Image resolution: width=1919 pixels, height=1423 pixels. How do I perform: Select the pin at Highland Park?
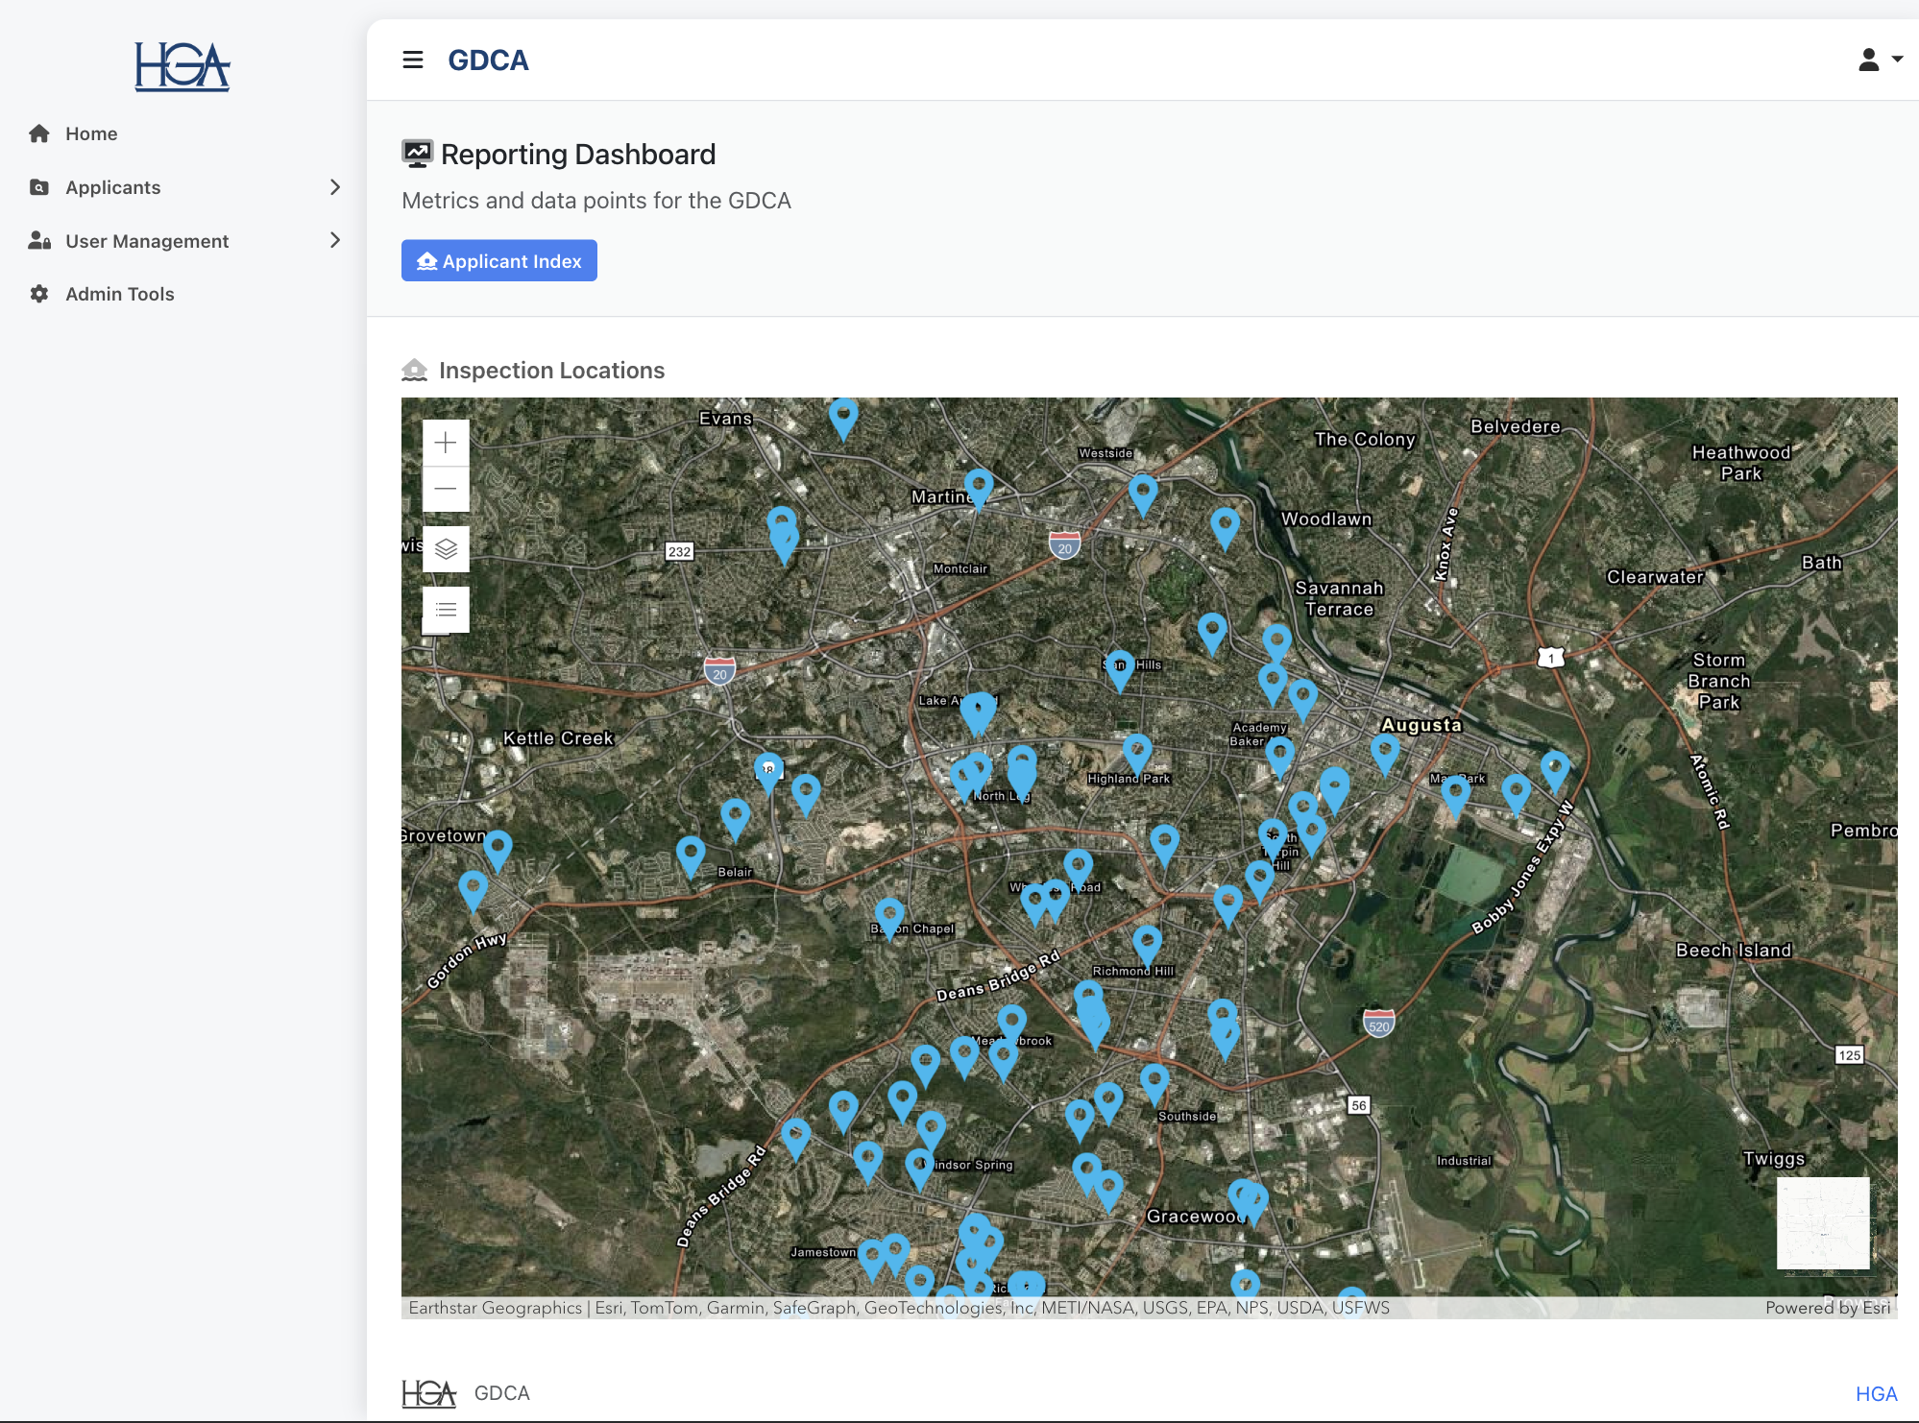1137,756
